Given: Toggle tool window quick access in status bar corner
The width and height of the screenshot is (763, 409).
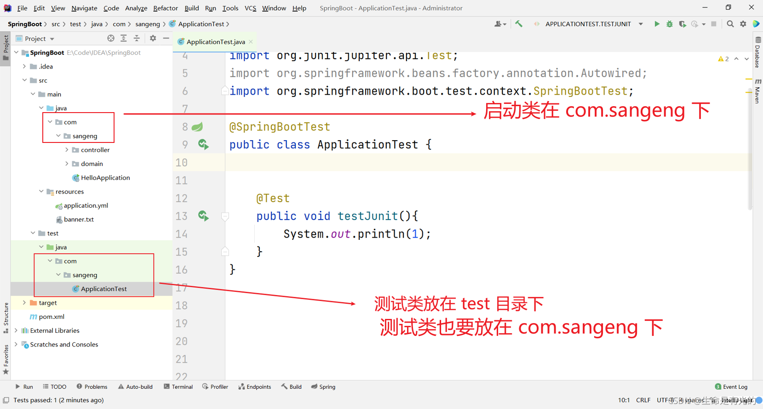Looking at the screenshot, I should [x=6, y=400].
